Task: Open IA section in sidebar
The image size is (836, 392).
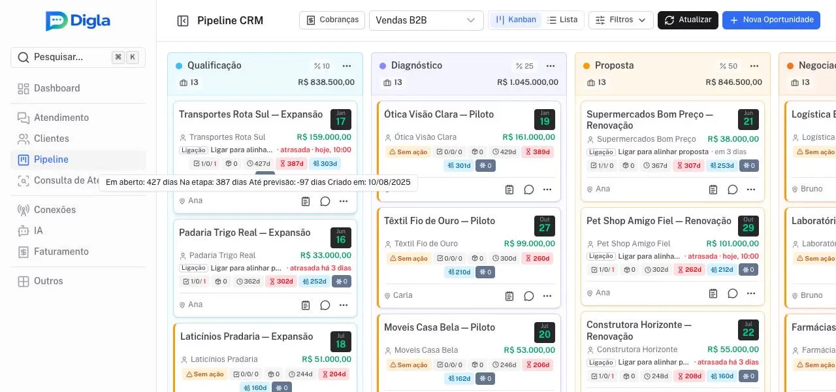Action: coord(78,231)
